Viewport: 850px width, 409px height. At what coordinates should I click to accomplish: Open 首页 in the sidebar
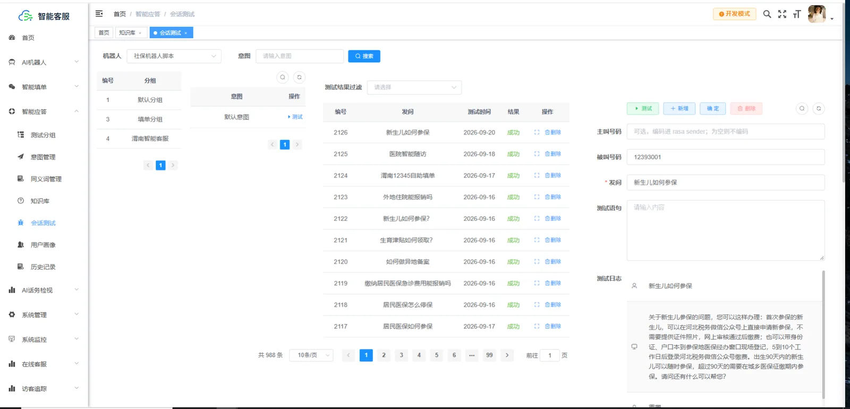[x=44, y=38]
